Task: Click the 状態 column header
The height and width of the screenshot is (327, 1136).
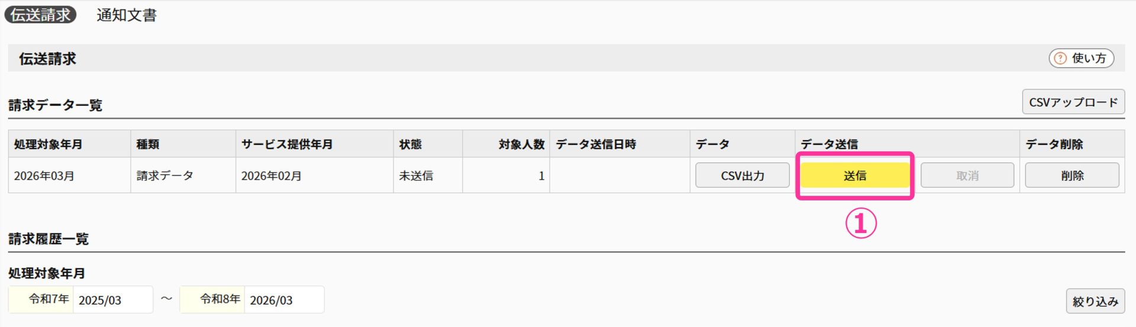Action: pyautogui.click(x=410, y=144)
